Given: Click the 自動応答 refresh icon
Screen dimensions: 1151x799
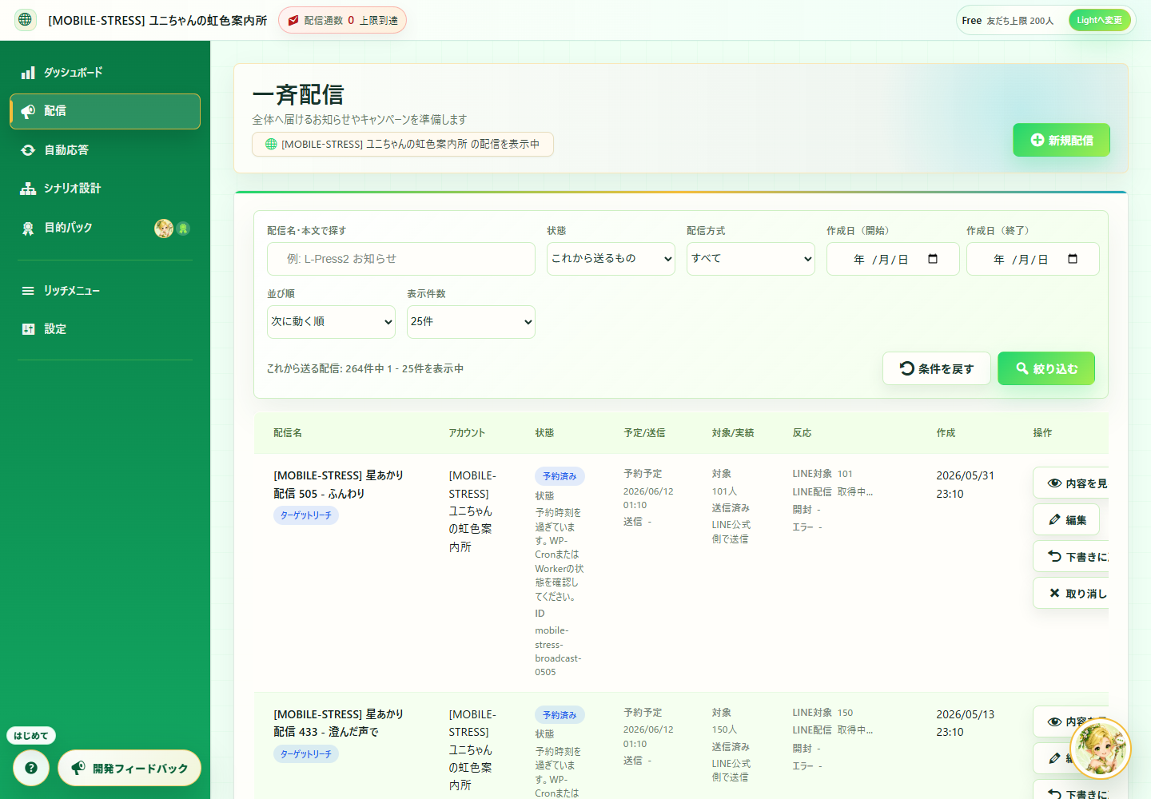Looking at the screenshot, I should pyautogui.click(x=28, y=150).
